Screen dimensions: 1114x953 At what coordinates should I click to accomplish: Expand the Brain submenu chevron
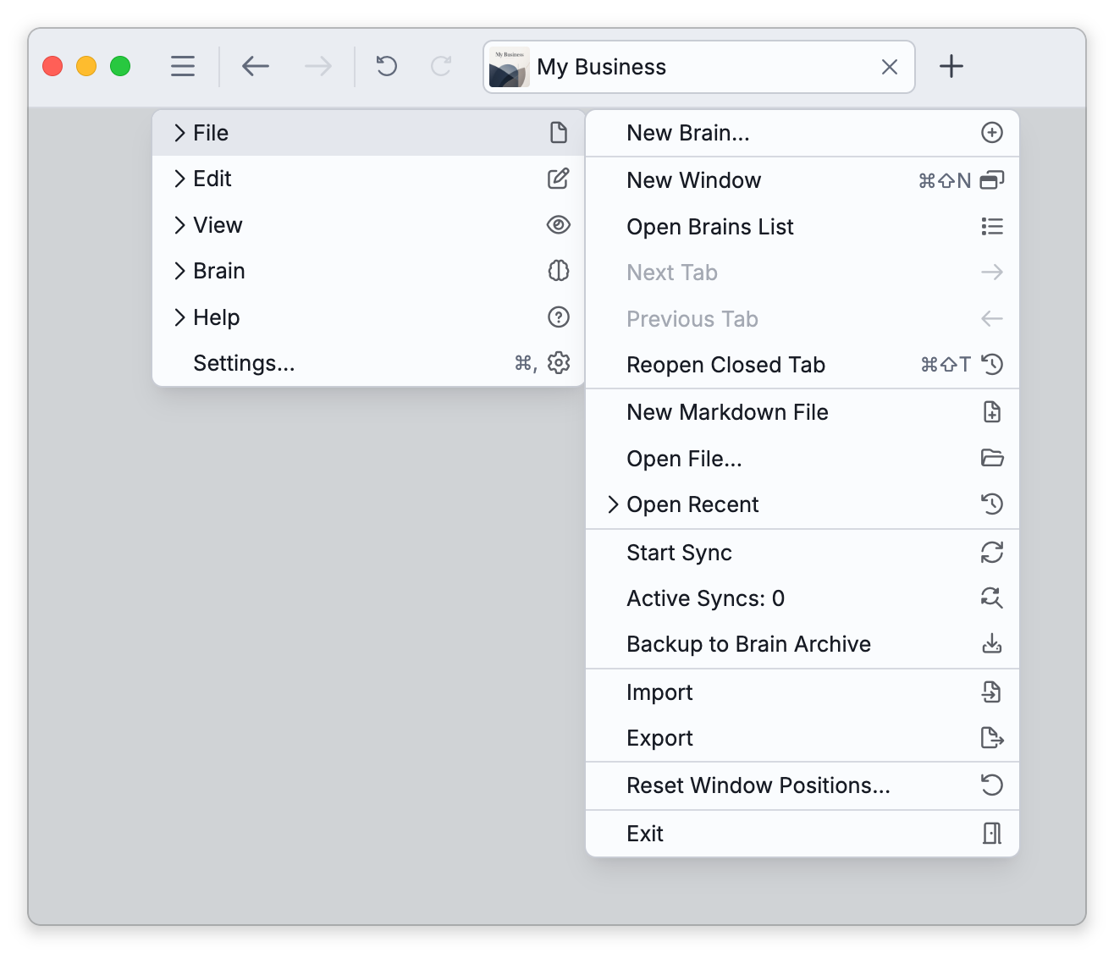(179, 271)
